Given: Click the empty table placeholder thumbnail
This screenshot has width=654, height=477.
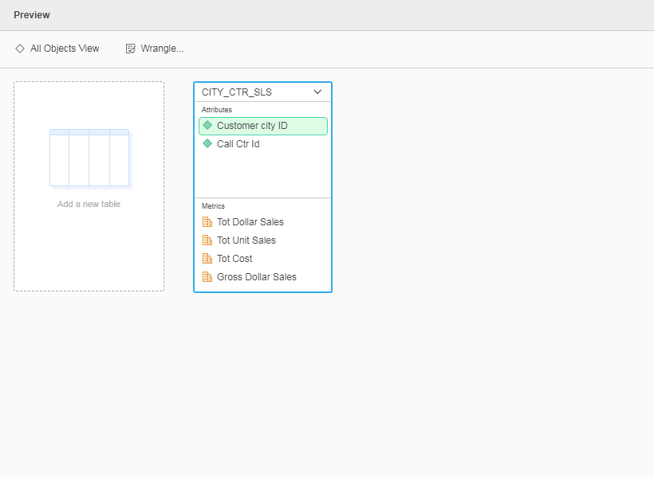Looking at the screenshot, I should 89,158.
